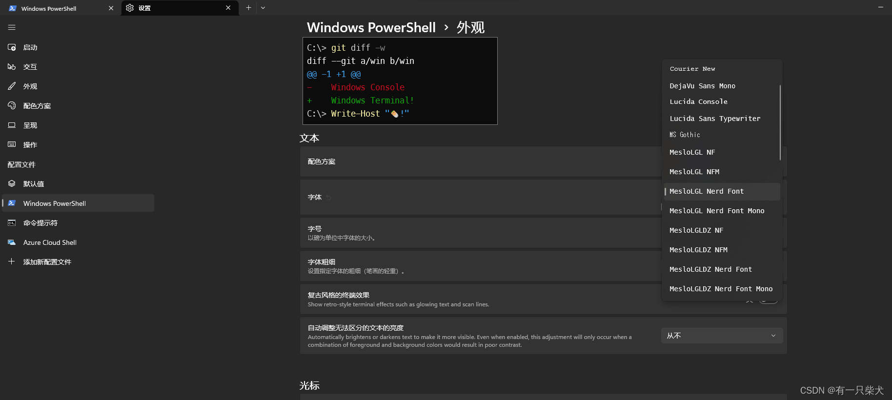Select the 默认值 profile
The height and width of the screenshot is (400, 892).
pyautogui.click(x=78, y=184)
